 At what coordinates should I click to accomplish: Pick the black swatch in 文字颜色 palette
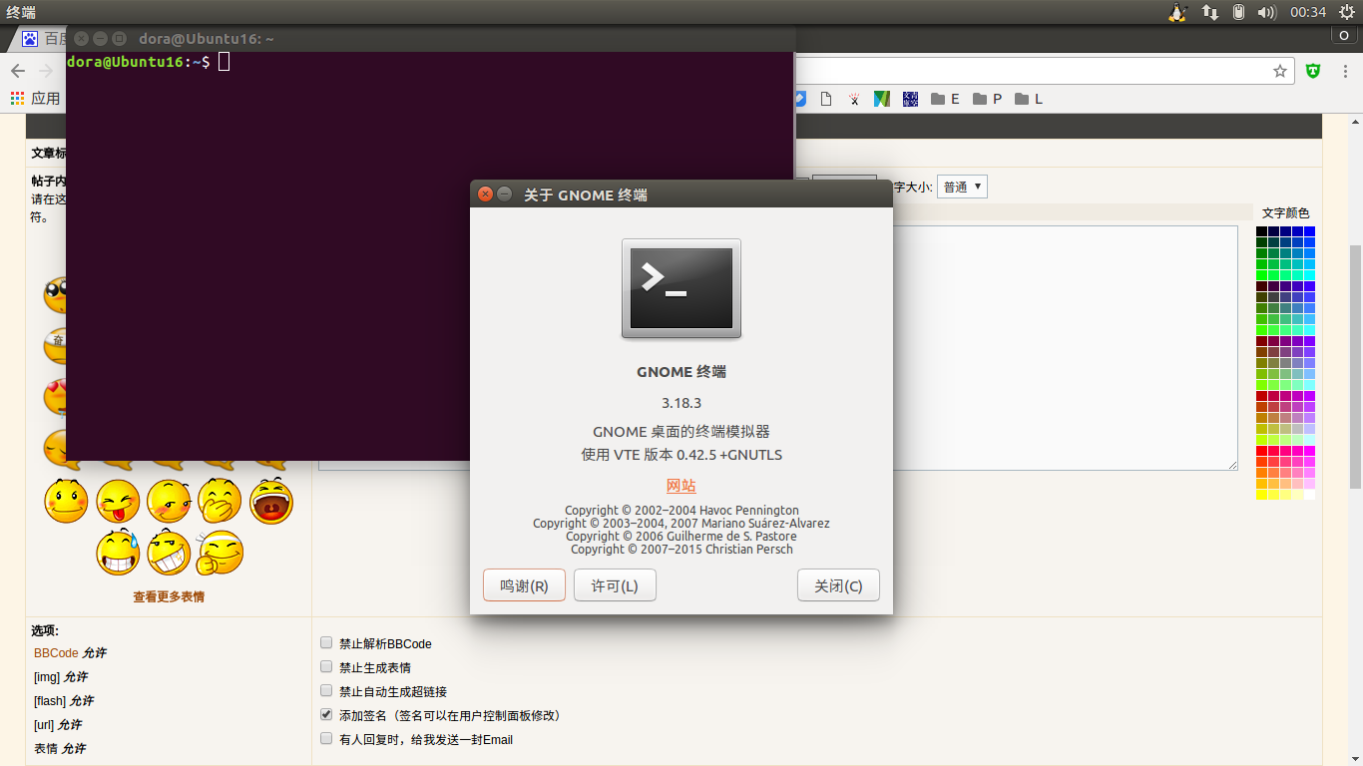pyautogui.click(x=1261, y=231)
